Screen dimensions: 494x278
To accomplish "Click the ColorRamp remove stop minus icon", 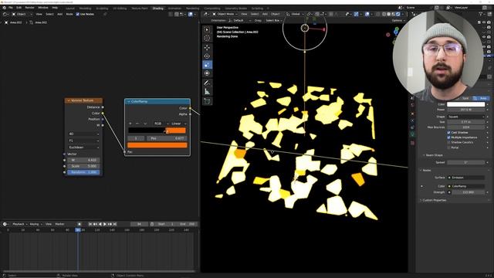I will tap(137, 124).
